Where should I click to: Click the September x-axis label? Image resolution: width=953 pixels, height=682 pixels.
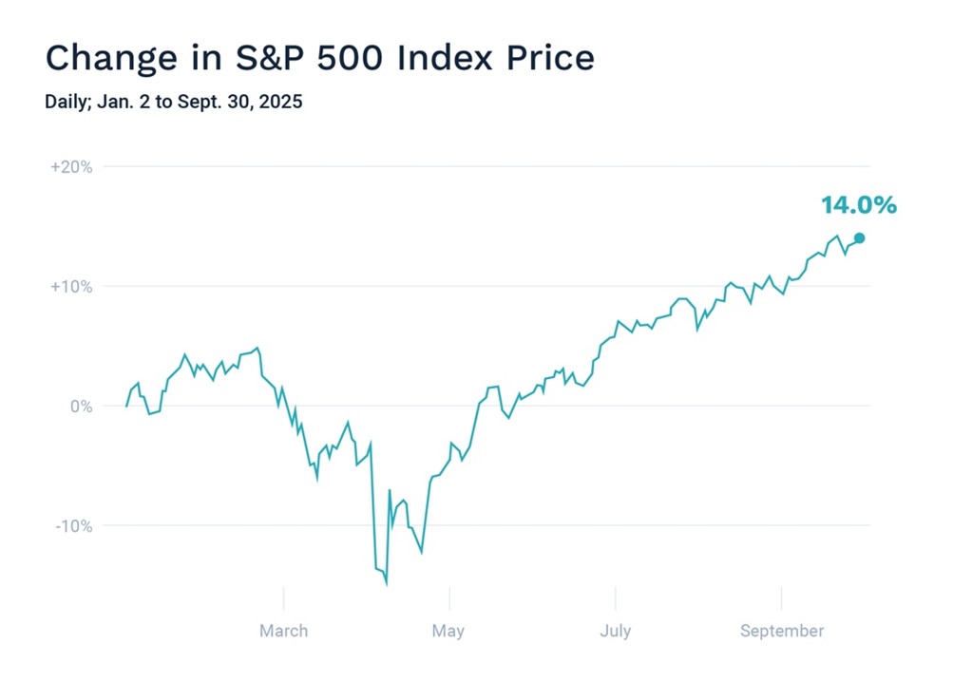(x=781, y=631)
